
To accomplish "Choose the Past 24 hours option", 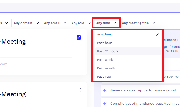I will (108, 51).
